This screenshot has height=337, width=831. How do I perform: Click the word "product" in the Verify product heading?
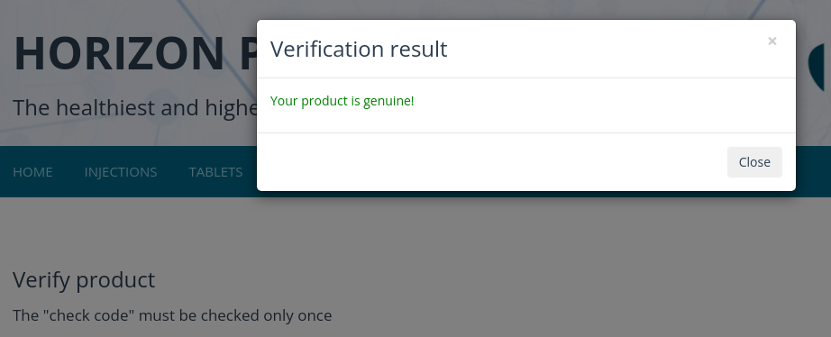point(122,279)
